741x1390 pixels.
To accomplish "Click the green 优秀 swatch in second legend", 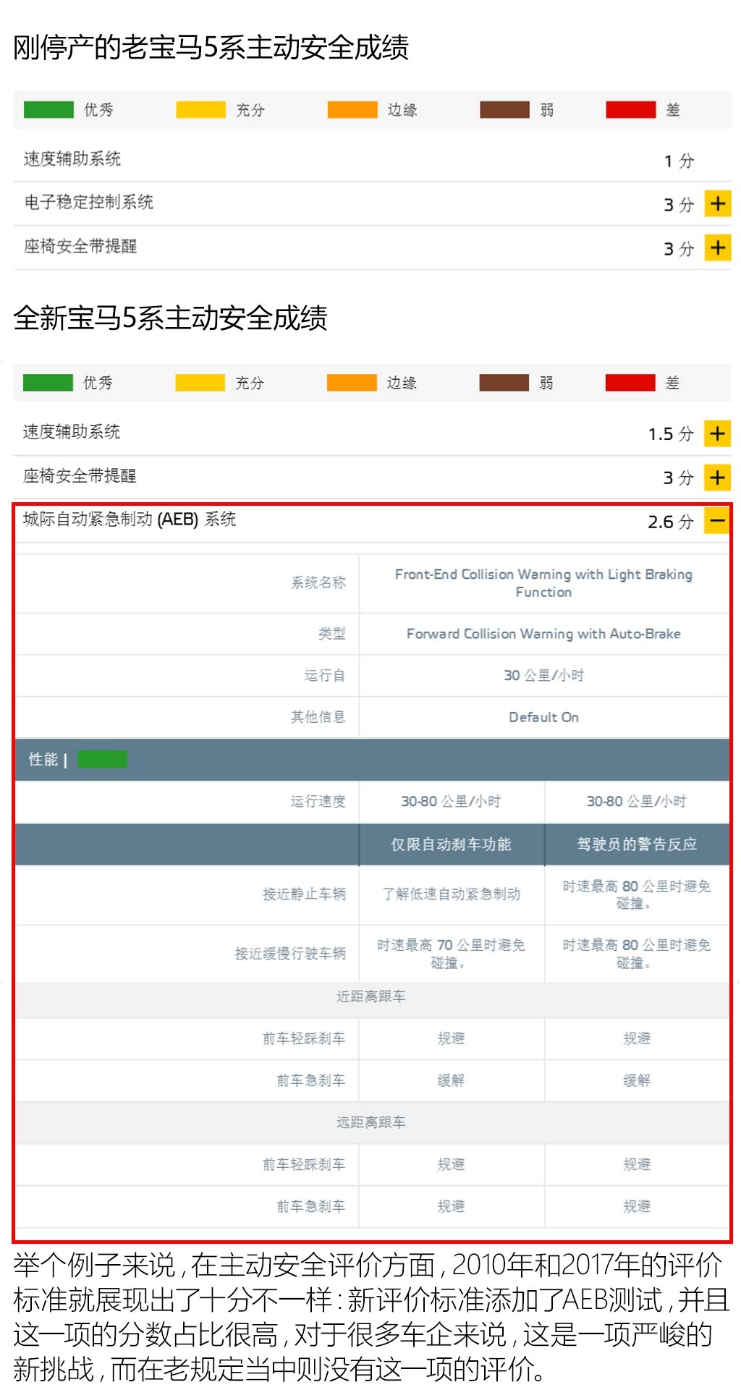I will click(48, 383).
